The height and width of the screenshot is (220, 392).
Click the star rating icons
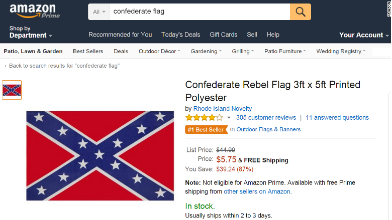coord(204,118)
